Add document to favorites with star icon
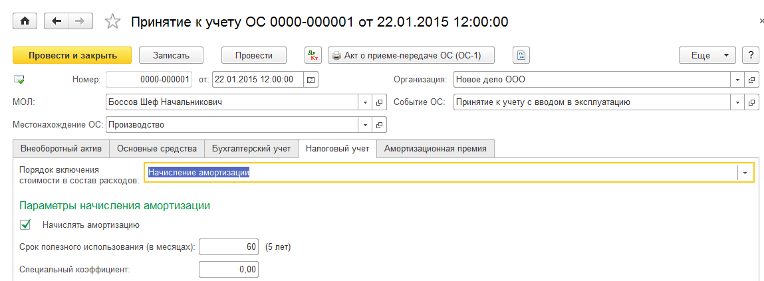The height and width of the screenshot is (281, 764). (113, 22)
